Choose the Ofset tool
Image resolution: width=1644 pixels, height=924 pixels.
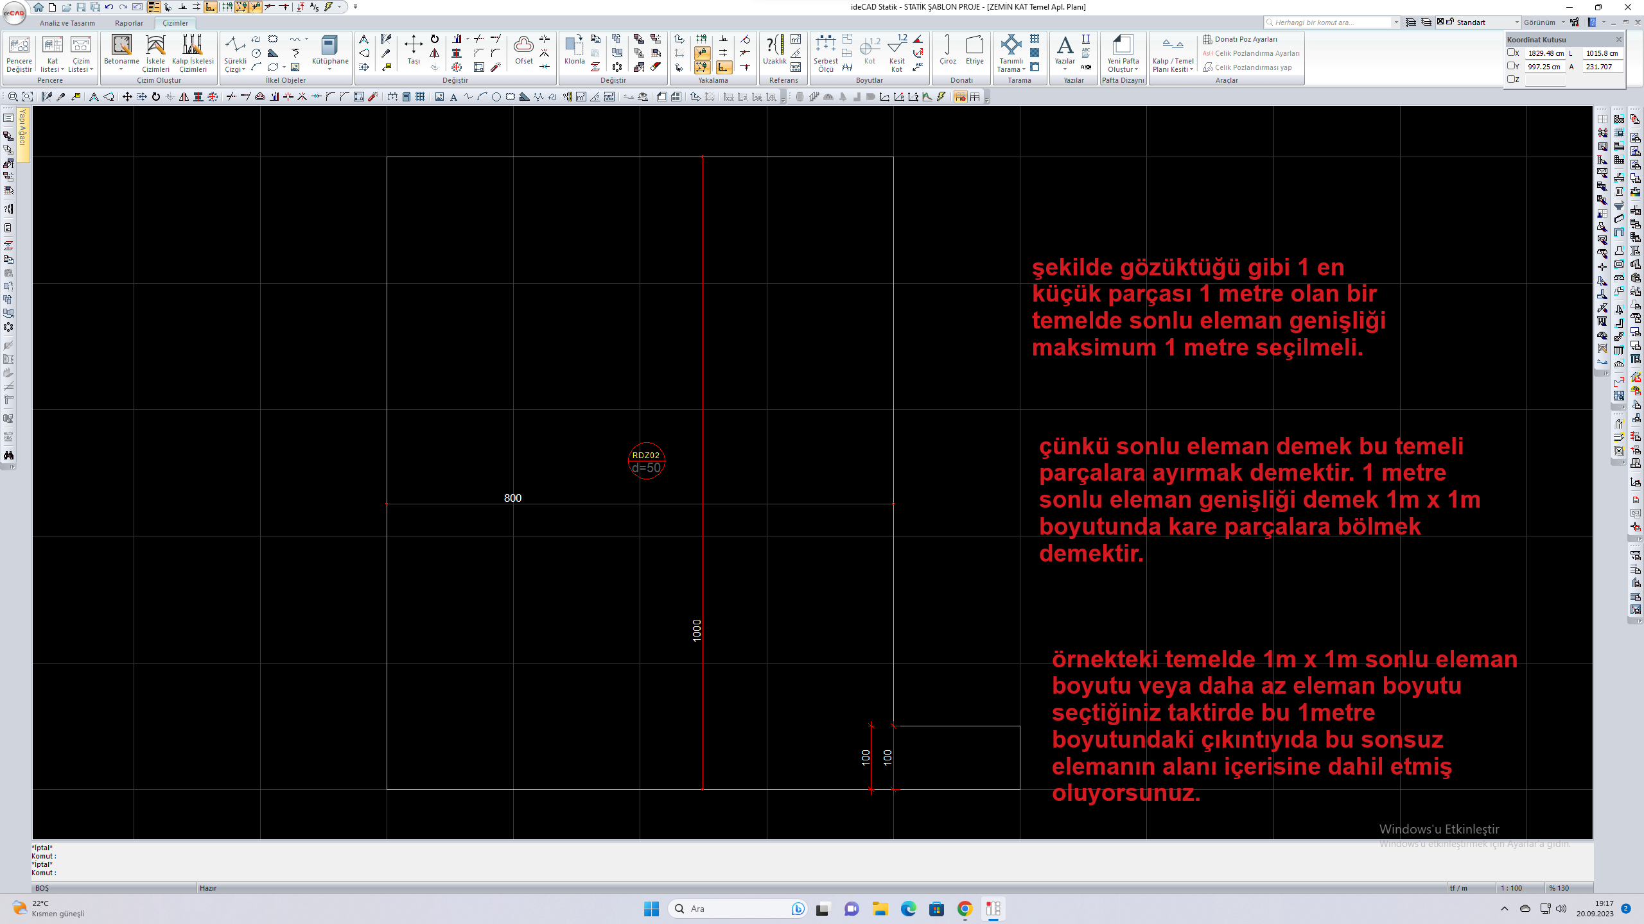click(x=524, y=50)
